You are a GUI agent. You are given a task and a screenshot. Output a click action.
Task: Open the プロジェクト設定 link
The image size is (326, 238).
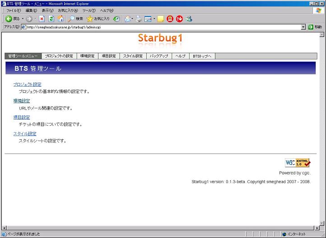point(27,84)
